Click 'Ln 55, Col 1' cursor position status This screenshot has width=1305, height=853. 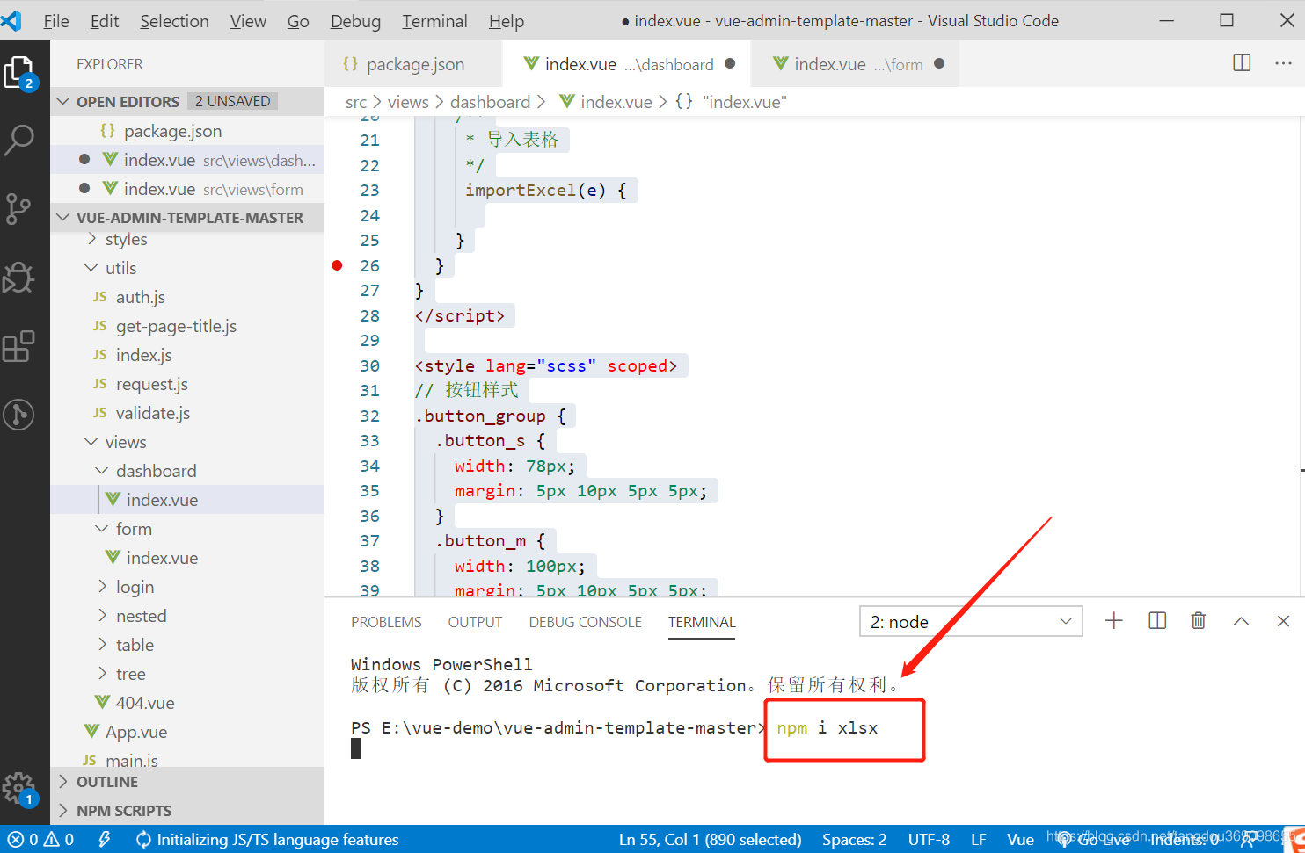710,839
